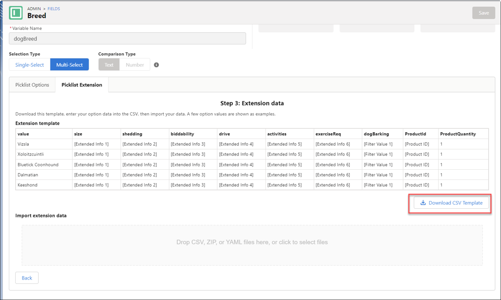Click the comparison type info icon

tap(156, 65)
